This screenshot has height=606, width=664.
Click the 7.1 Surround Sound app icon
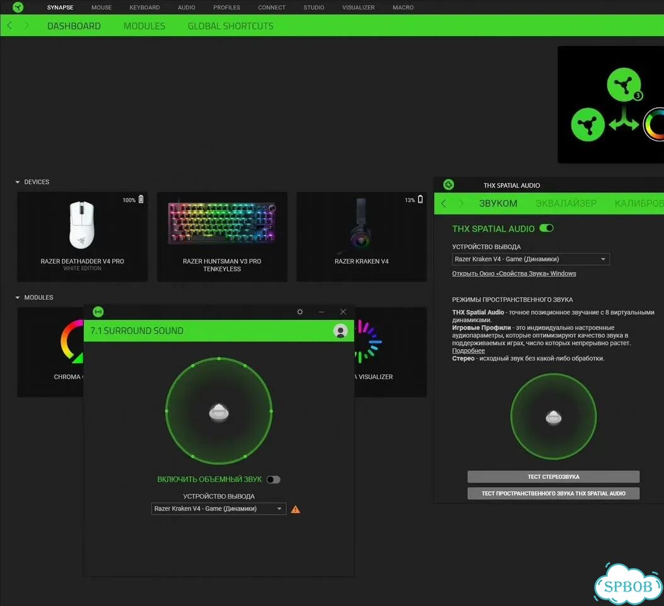coord(98,312)
